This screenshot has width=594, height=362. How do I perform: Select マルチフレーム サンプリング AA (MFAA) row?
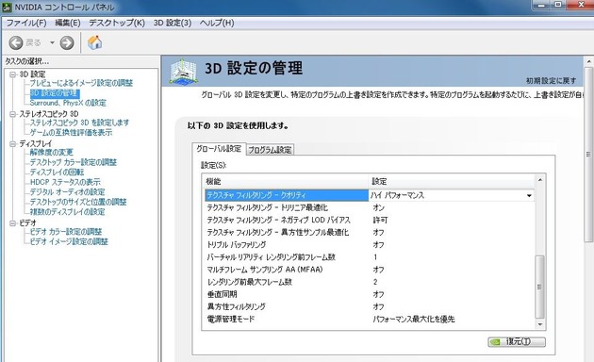(x=369, y=270)
